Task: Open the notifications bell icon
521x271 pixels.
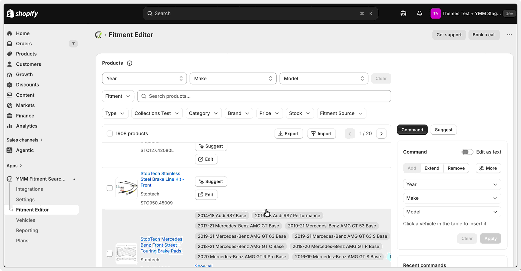Action: point(419,13)
